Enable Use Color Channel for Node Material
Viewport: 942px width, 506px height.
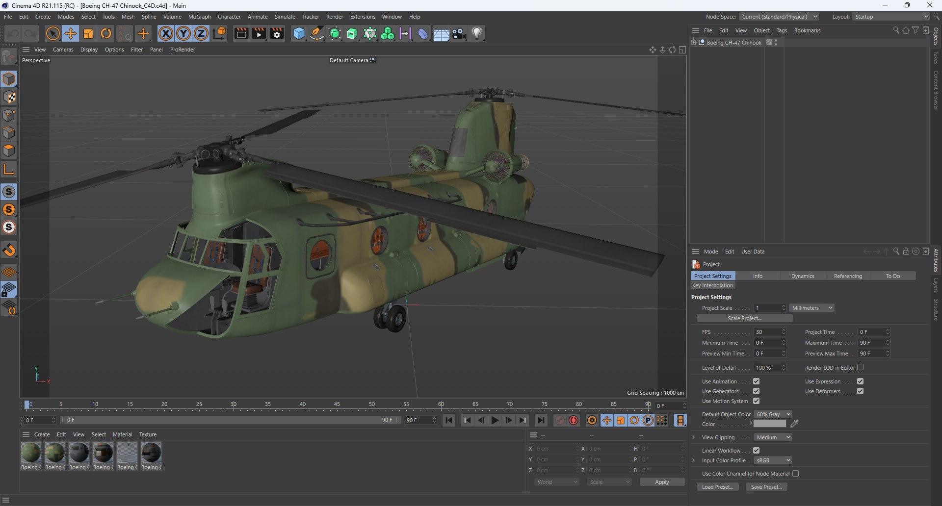pos(795,474)
